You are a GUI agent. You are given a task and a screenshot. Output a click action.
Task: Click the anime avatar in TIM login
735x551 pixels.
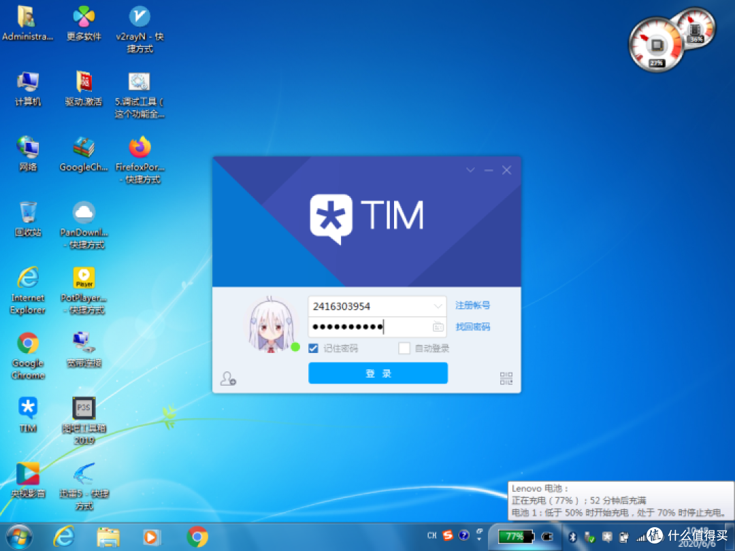[x=272, y=324]
